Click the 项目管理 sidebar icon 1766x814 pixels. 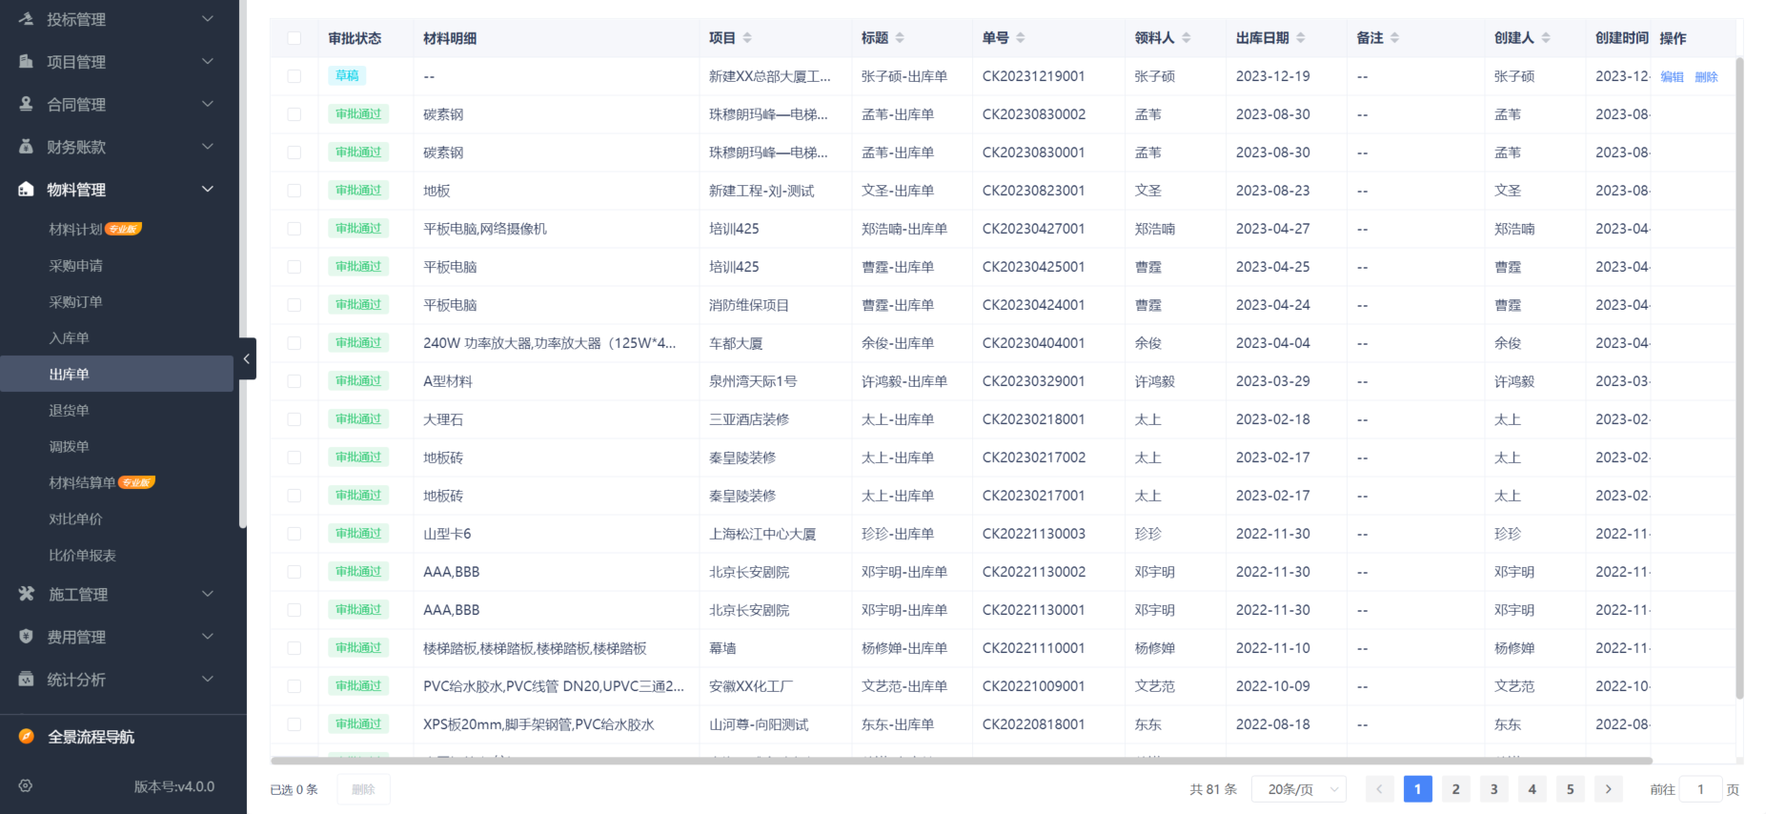(27, 61)
